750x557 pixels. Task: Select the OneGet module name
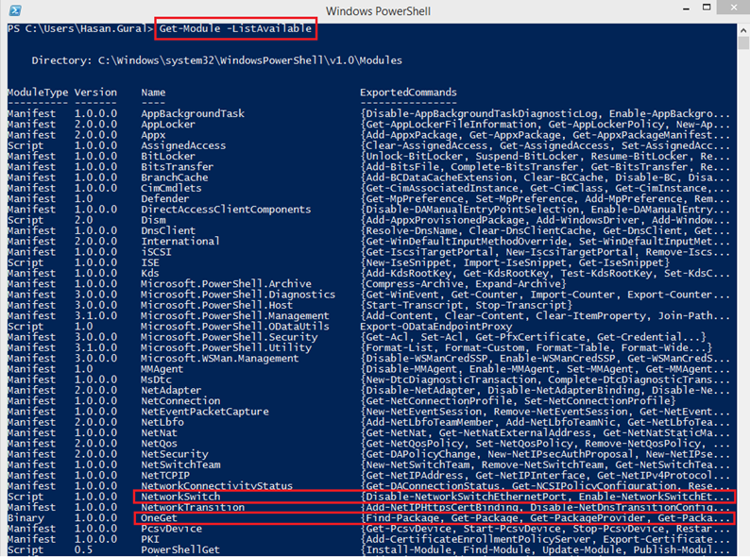coord(159,518)
